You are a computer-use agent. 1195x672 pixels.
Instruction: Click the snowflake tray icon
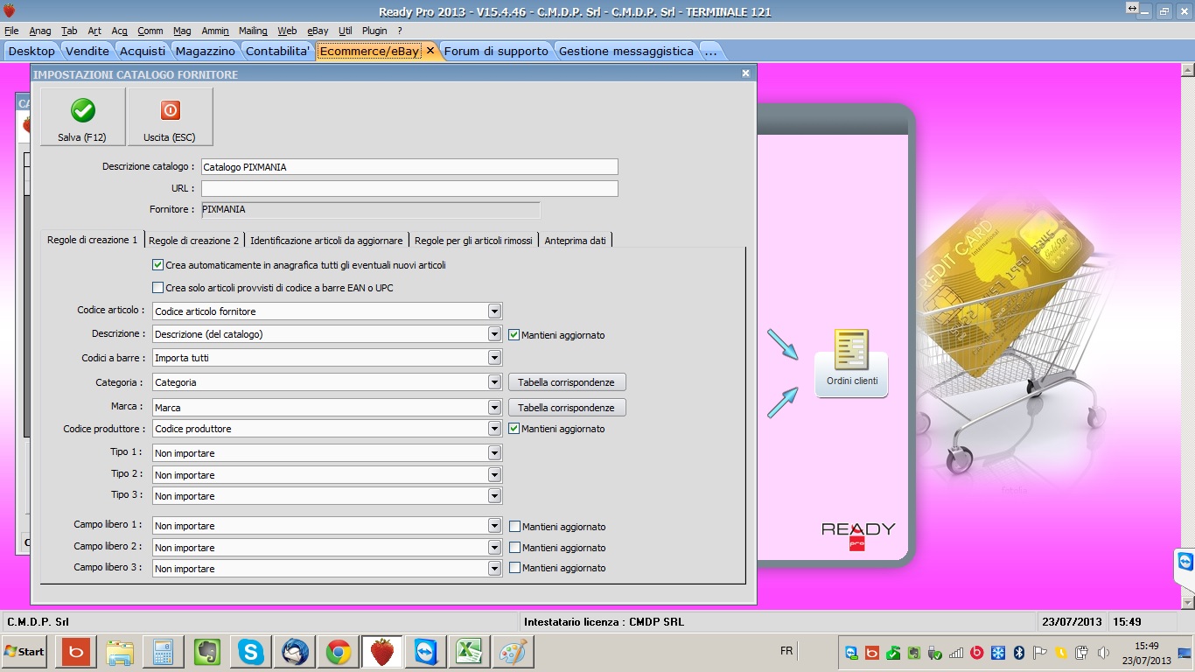[997, 653]
